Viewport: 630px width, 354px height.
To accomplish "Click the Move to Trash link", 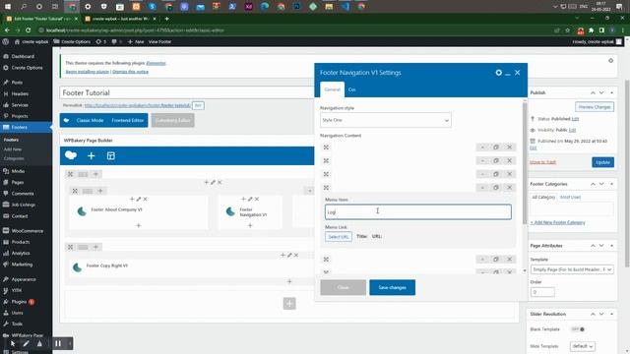I will pyautogui.click(x=542, y=162).
